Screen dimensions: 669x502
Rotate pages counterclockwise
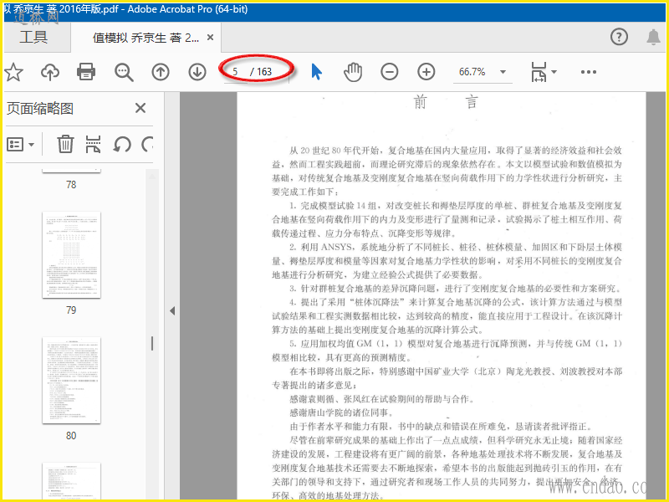[122, 144]
